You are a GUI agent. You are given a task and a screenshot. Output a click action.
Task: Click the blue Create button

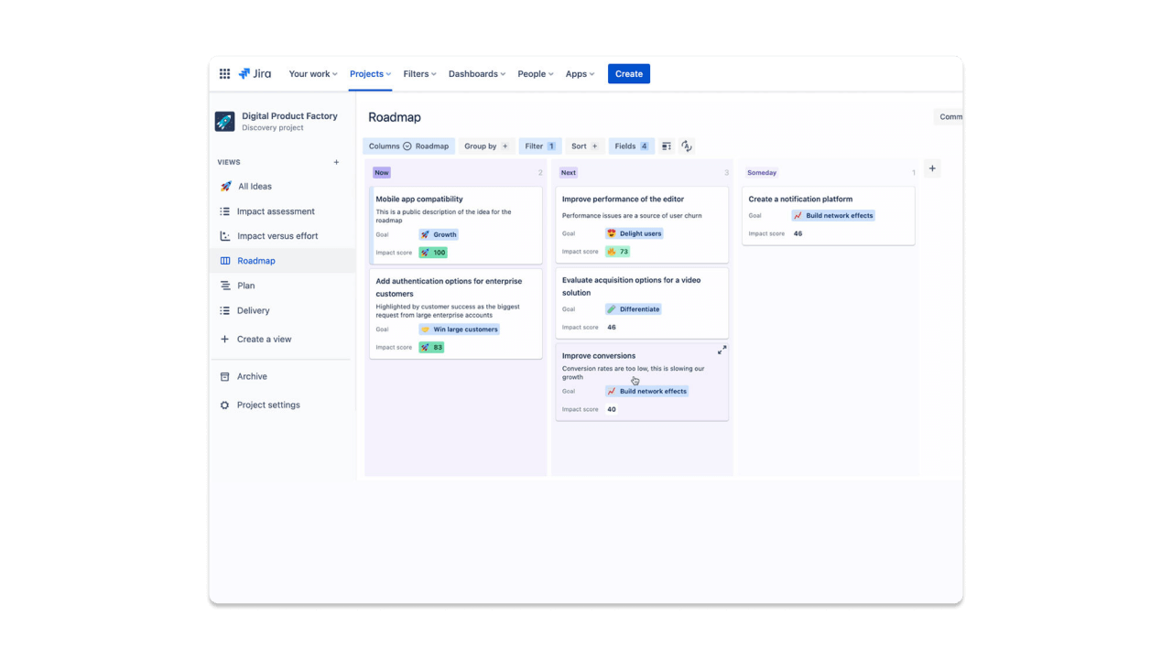[629, 73]
